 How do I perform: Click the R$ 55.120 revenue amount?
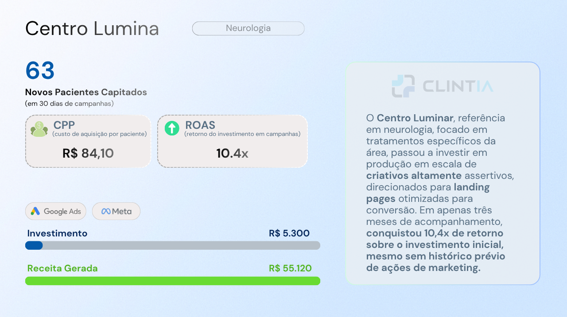click(x=290, y=268)
